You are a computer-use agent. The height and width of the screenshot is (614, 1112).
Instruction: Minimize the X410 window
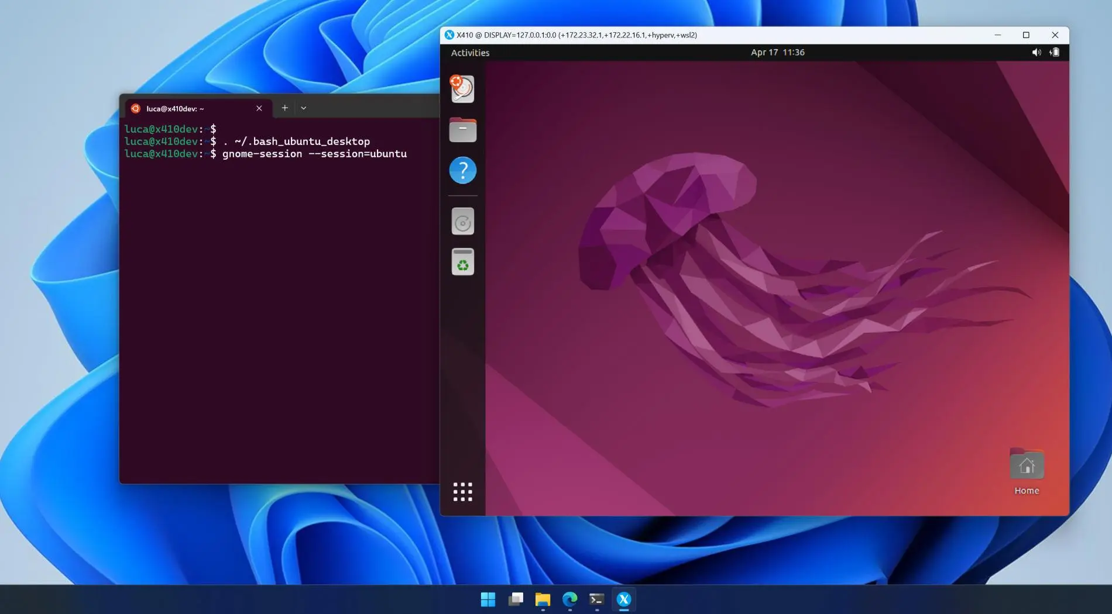[998, 35]
